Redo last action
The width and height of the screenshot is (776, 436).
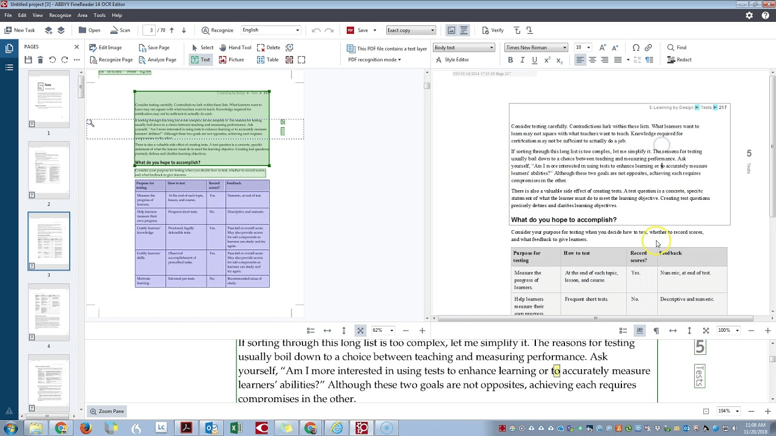coord(329,30)
